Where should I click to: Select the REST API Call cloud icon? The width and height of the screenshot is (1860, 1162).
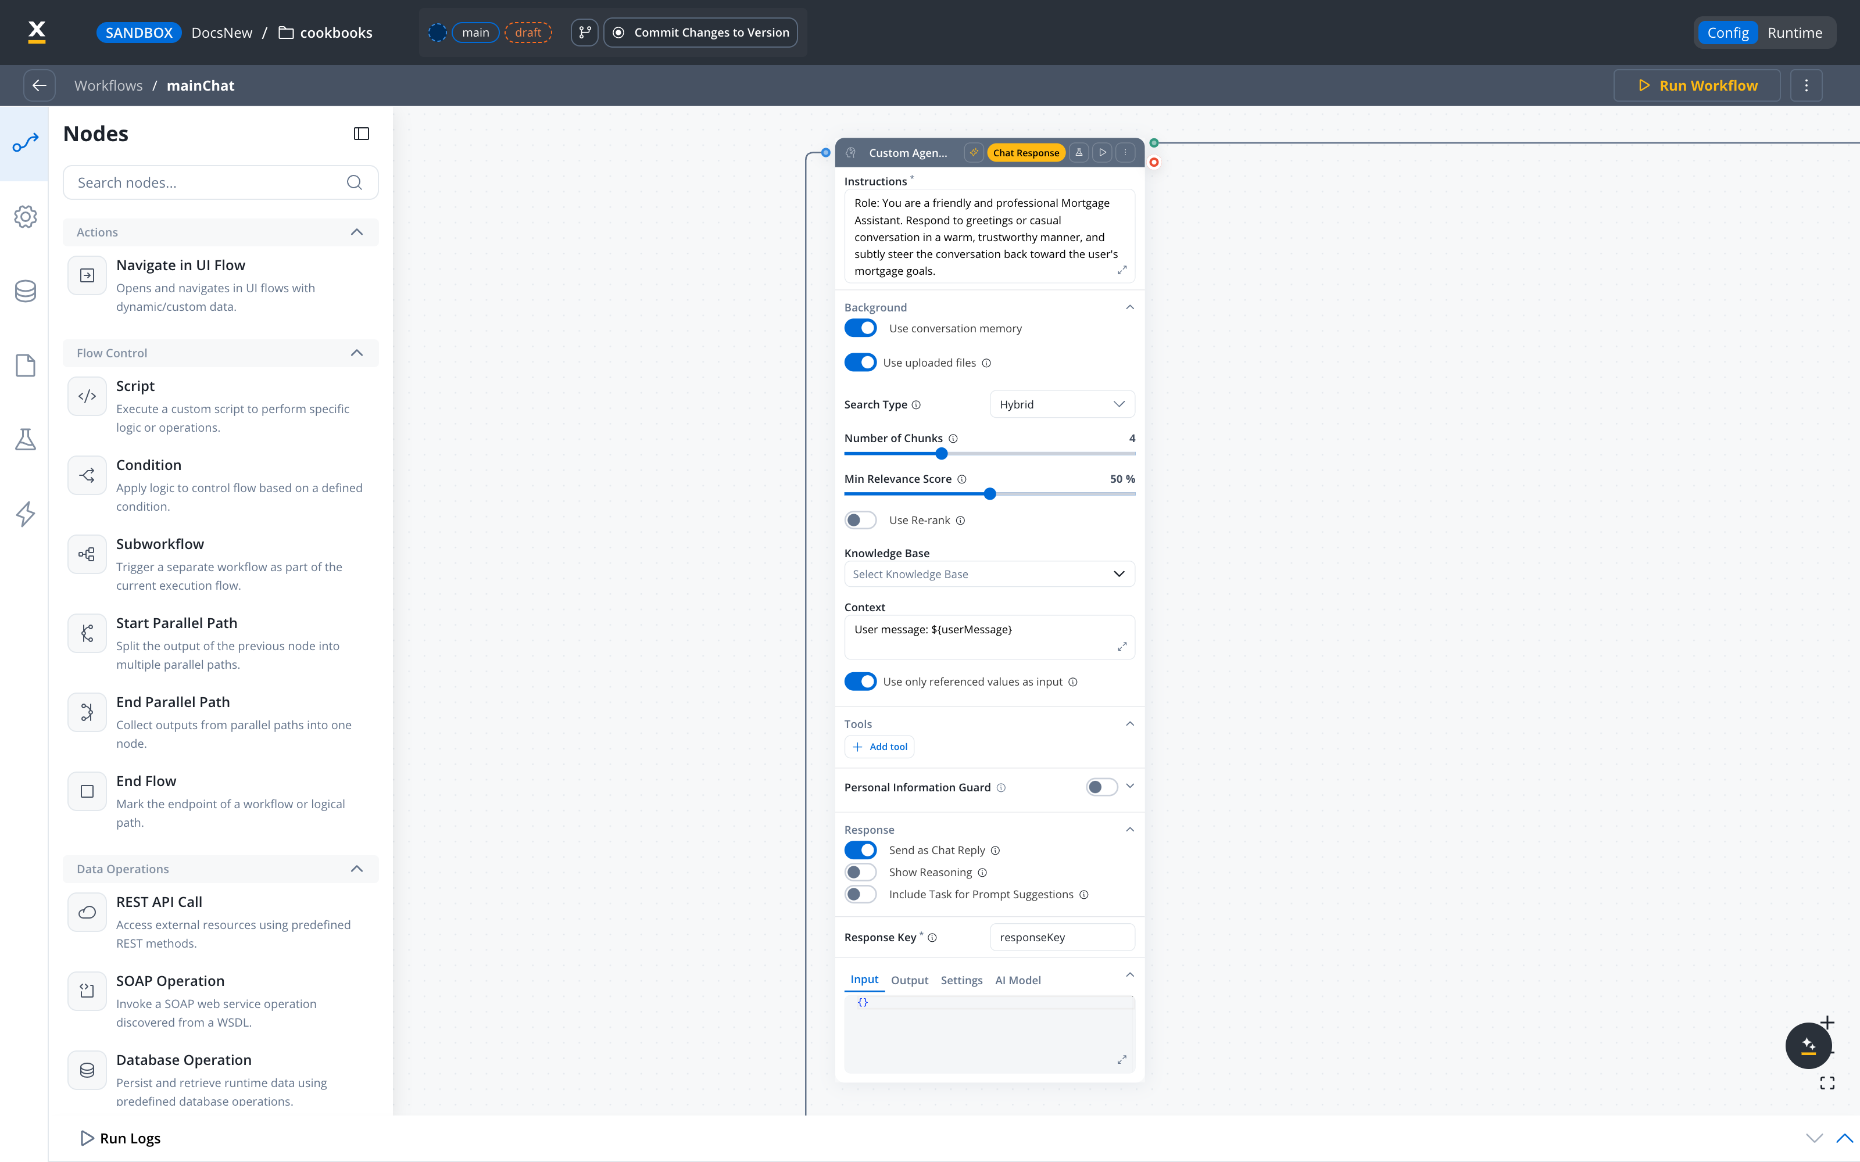[87, 912]
